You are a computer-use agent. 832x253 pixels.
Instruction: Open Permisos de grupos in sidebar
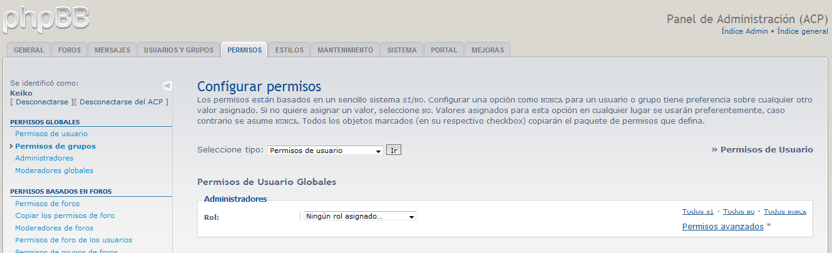(55, 146)
